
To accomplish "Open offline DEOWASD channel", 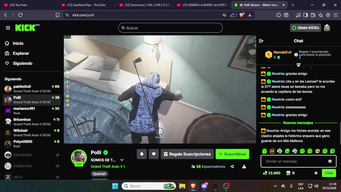I will coord(32,155).
